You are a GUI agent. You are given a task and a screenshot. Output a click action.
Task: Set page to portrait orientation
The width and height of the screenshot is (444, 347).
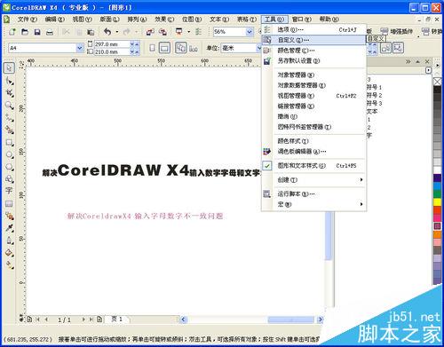(152, 48)
